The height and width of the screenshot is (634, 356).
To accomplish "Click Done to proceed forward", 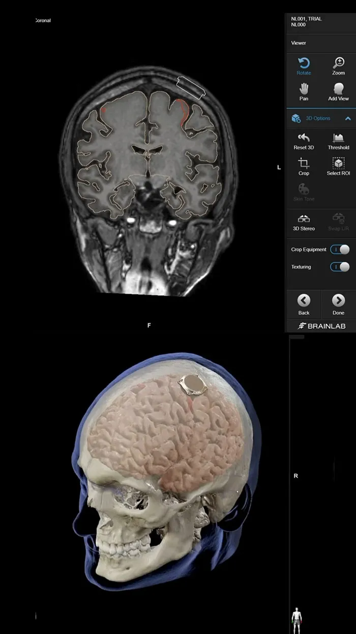I will (338, 304).
